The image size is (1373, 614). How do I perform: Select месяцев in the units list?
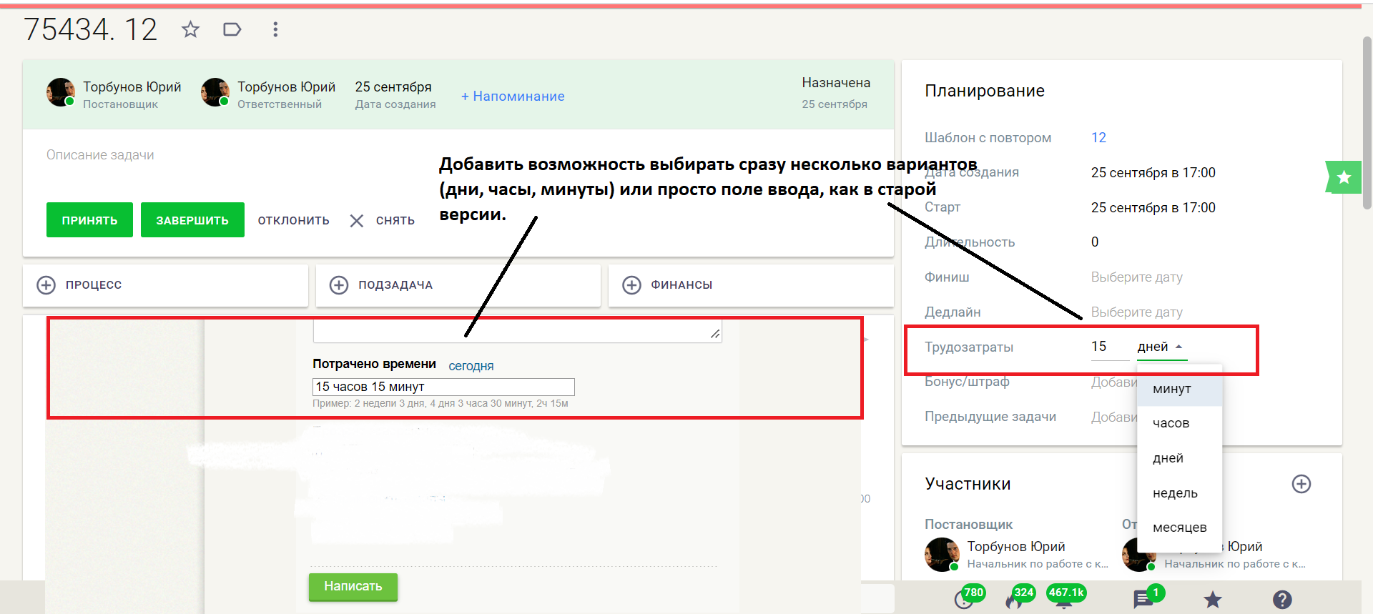tap(1180, 528)
